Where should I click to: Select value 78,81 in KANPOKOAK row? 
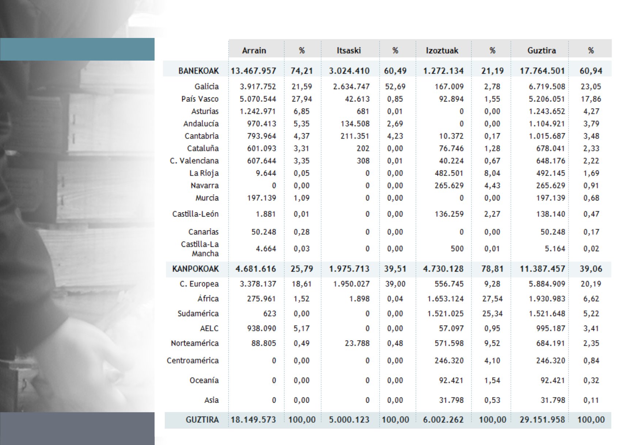(x=493, y=269)
